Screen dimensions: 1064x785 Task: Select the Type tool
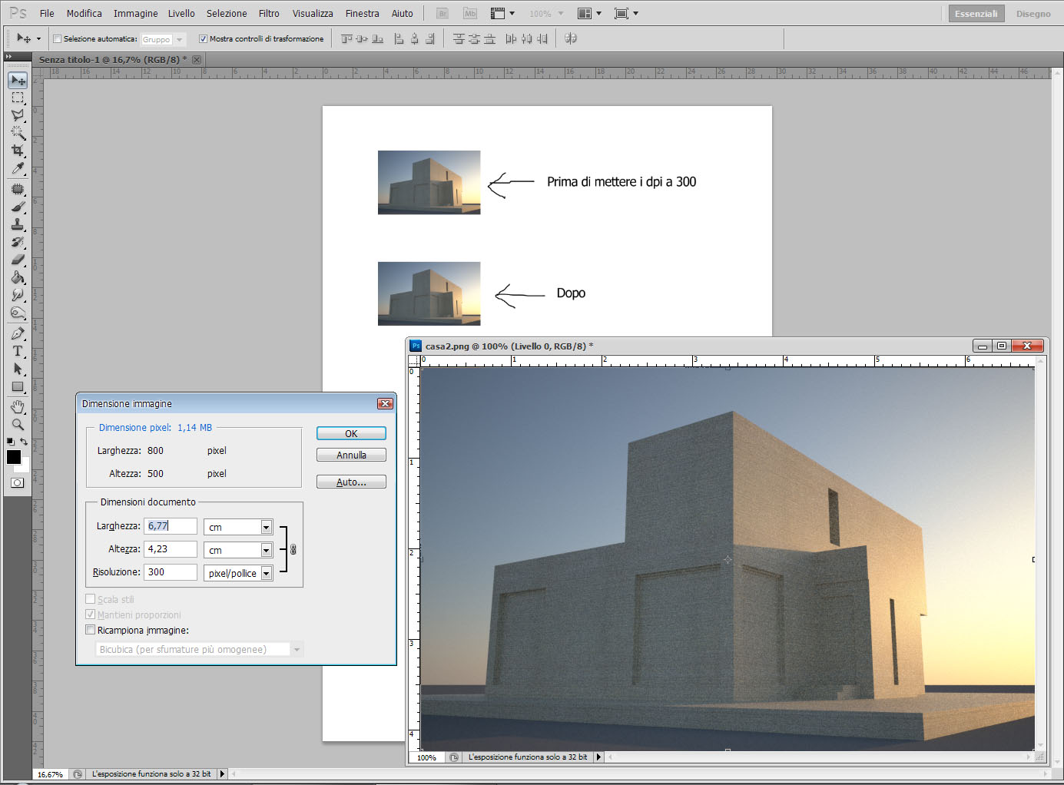pos(18,351)
